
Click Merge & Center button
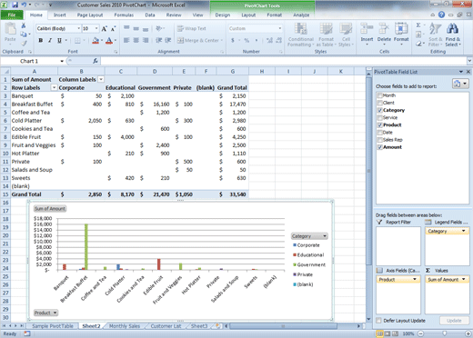tap(200, 40)
